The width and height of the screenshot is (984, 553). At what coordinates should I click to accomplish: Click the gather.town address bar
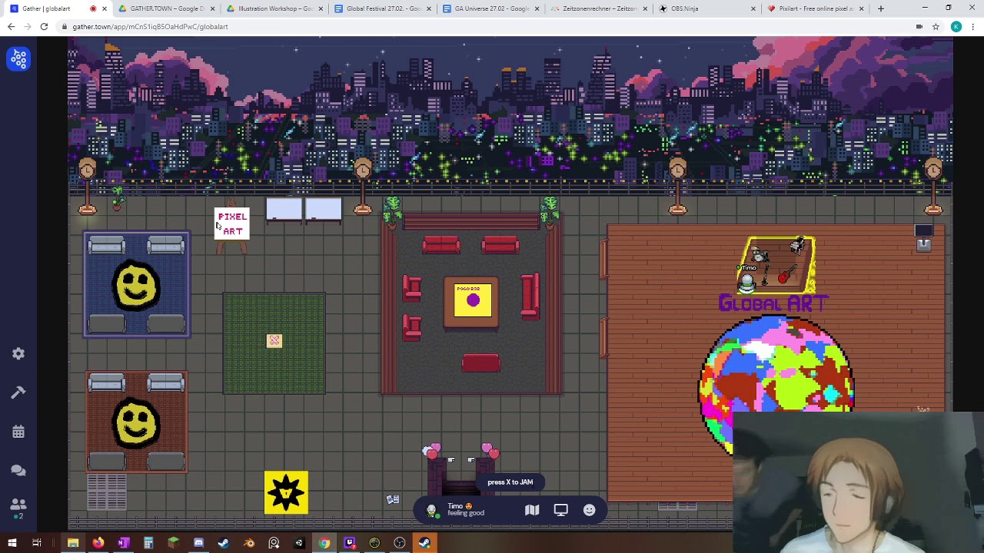(x=492, y=27)
